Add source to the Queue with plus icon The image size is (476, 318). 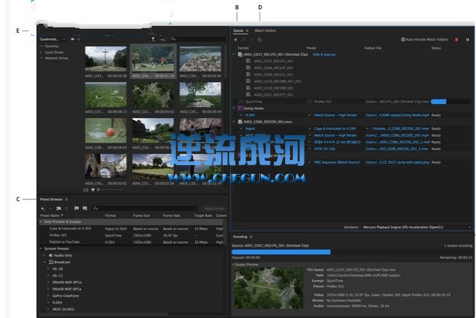click(235, 40)
